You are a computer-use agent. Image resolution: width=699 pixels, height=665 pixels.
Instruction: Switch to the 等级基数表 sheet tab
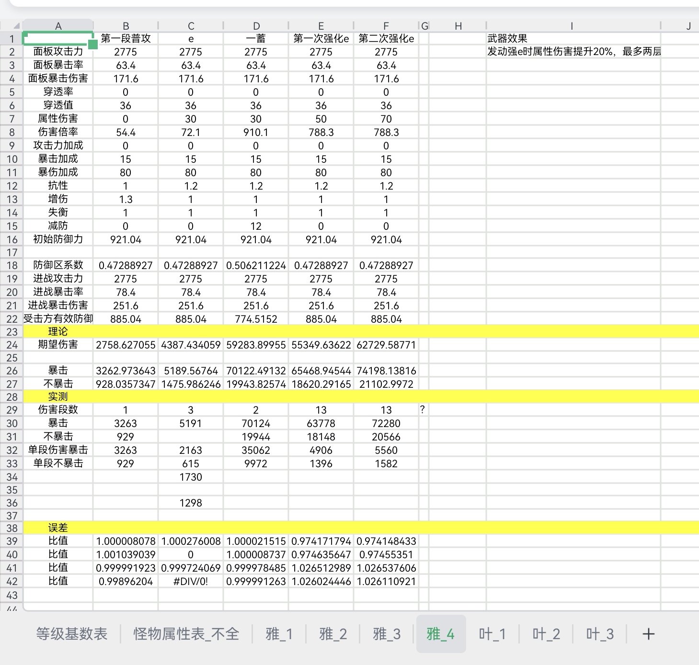pos(72,634)
